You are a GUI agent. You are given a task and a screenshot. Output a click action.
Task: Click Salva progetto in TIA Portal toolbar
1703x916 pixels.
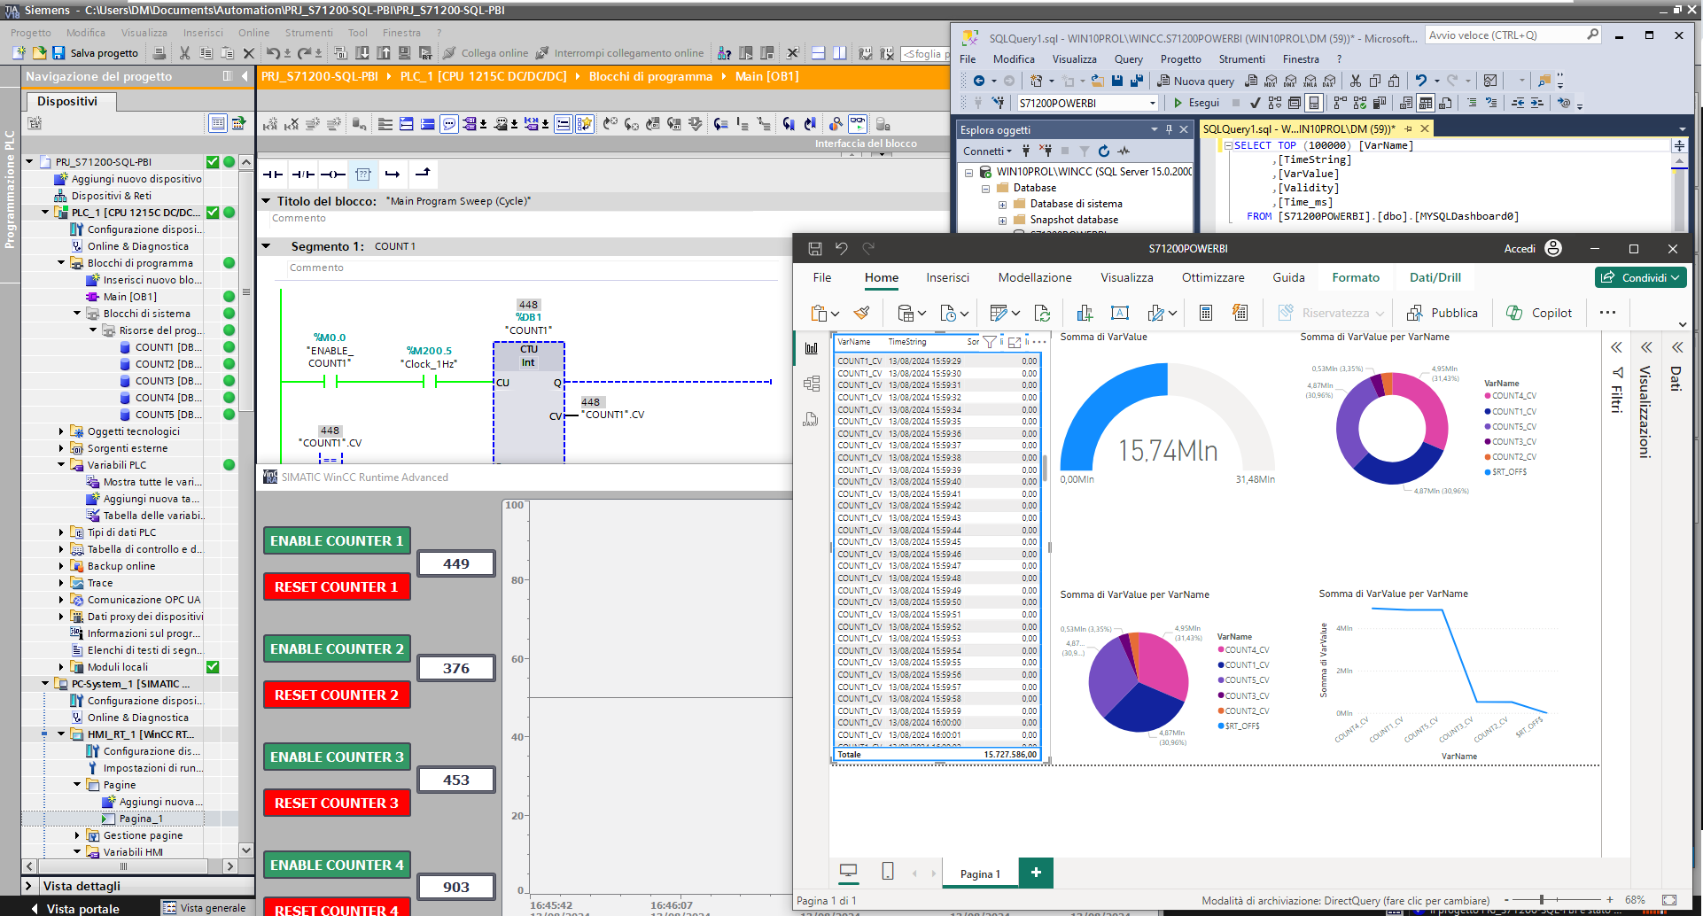[x=95, y=53]
